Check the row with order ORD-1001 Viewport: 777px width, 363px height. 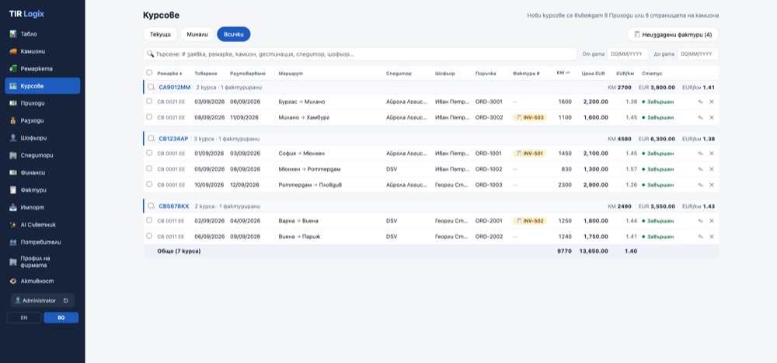(x=149, y=154)
